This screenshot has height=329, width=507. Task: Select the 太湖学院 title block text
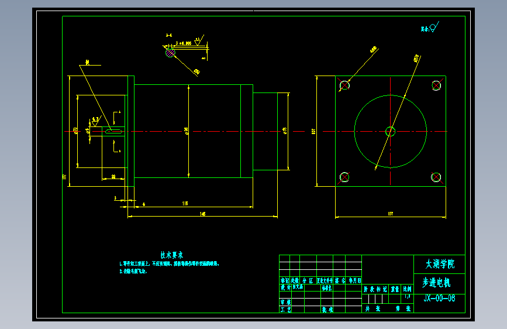(440, 264)
